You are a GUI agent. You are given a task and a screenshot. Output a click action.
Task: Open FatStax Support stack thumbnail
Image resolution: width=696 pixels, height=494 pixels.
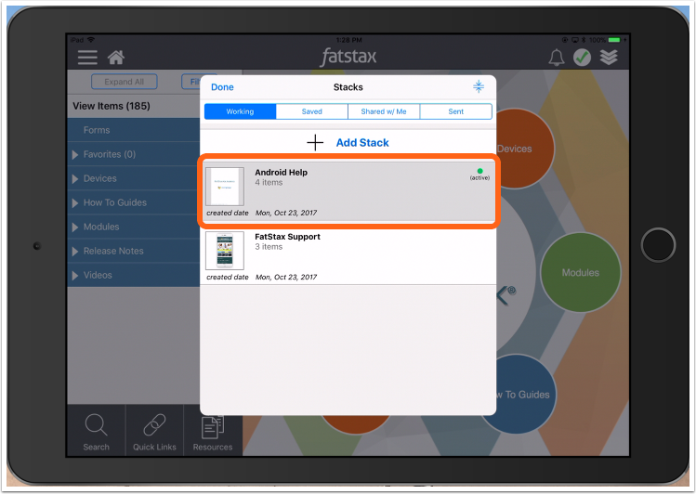coord(225,251)
